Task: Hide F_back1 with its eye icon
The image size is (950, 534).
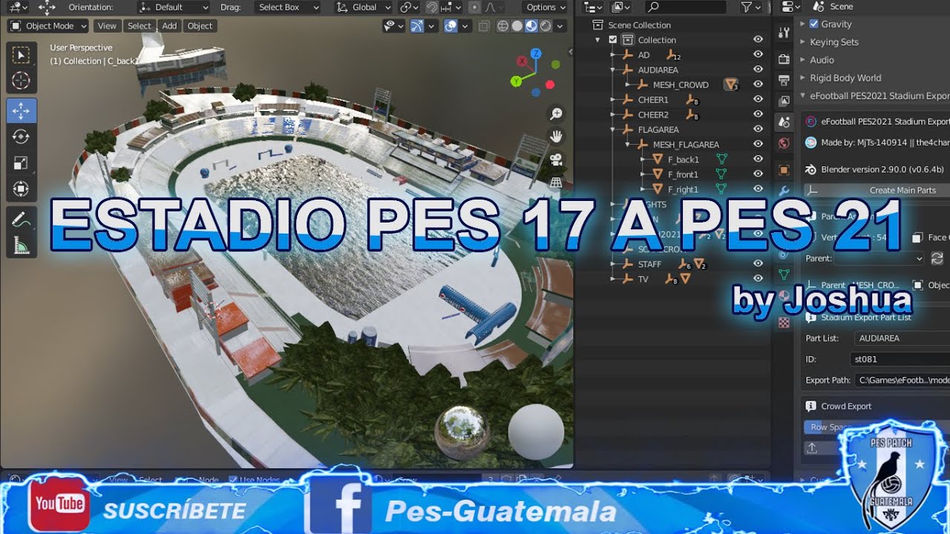Action: [758, 159]
